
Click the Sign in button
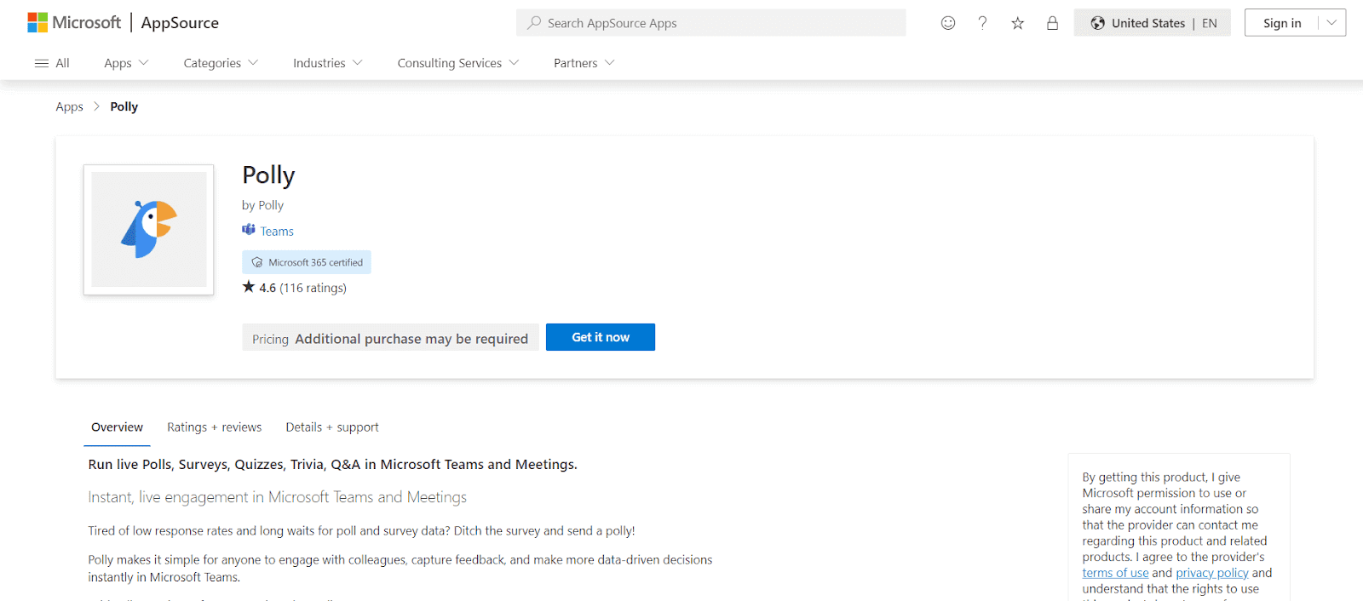click(1282, 23)
